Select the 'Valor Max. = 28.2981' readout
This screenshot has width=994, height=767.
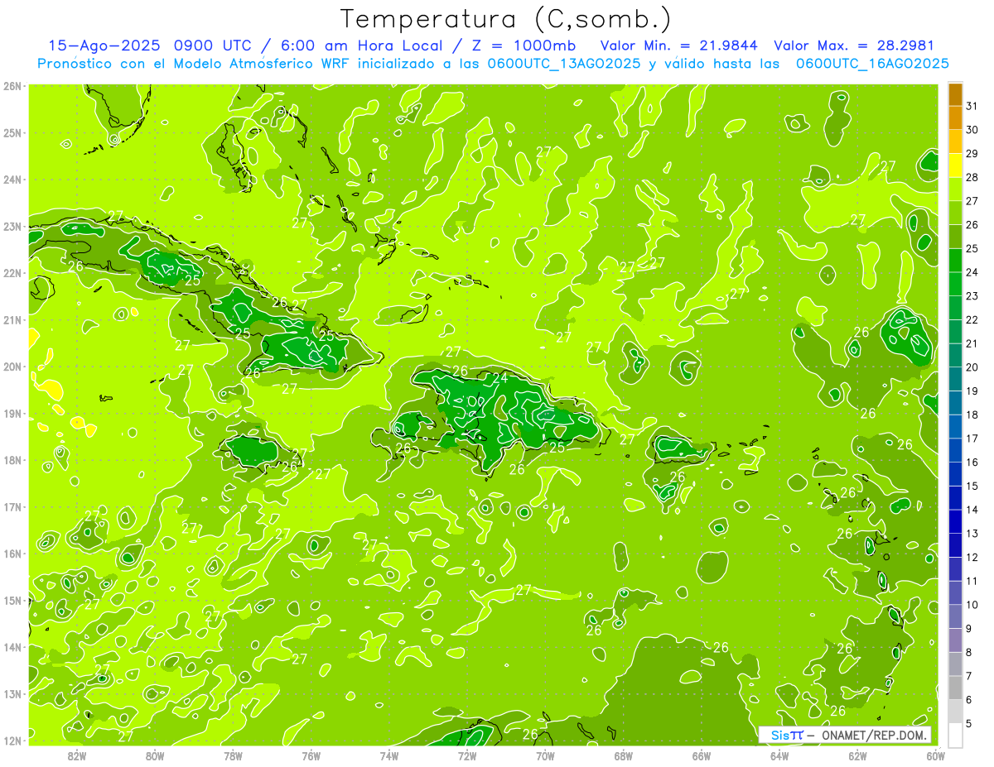(853, 46)
